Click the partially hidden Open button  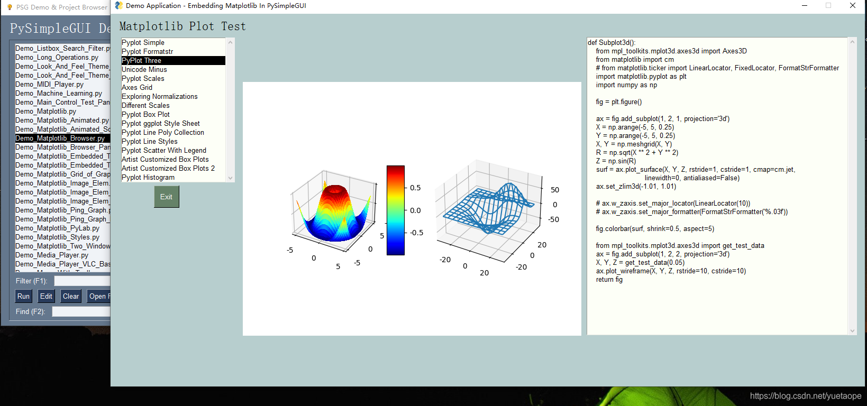(99, 297)
